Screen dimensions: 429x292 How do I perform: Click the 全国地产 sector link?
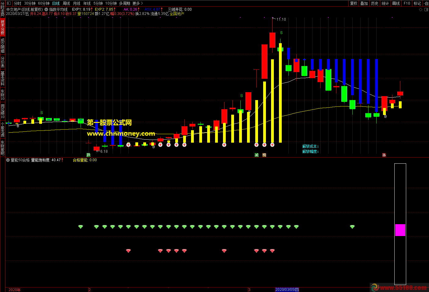point(177,14)
